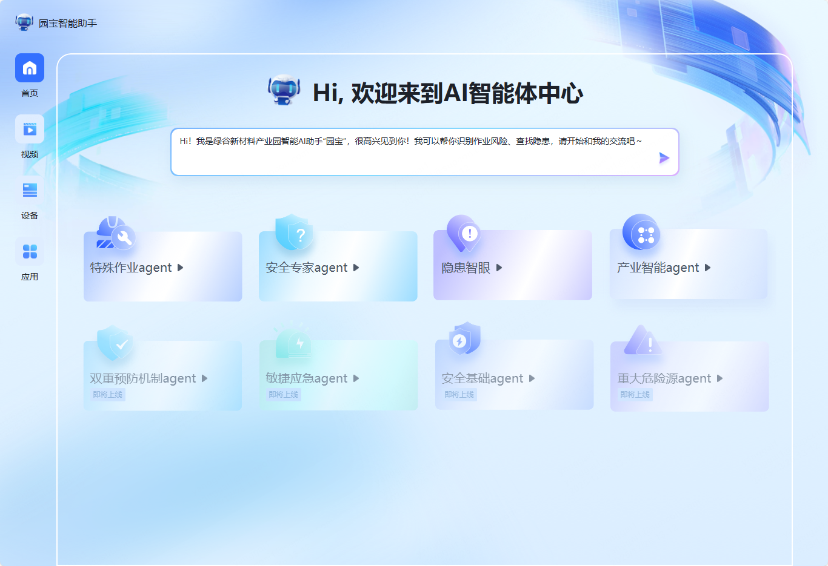Screen dimensions: 828x566
Task: Click the 双重预防机制agent card title
Action: [143, 378]
